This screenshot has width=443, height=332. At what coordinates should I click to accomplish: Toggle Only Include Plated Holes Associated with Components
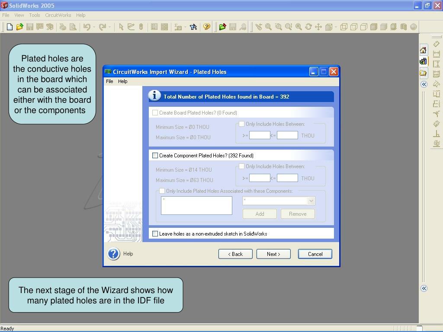click(x=162, y=191)
